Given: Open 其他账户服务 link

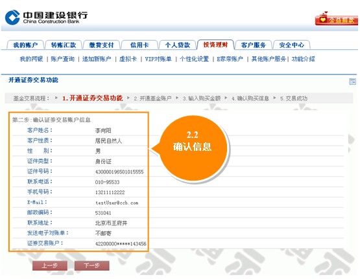Looking at the screenshot, I should (269, 59).
